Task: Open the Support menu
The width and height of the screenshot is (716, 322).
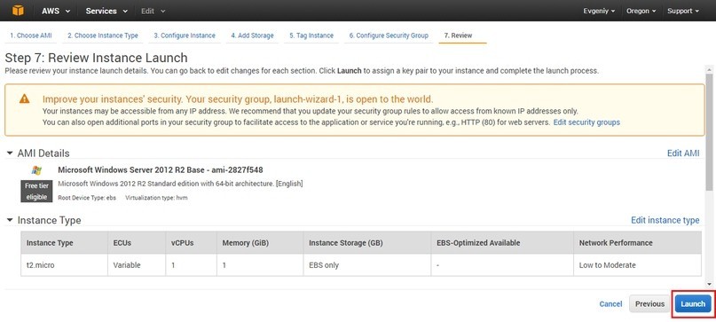Action: pyautogui.click(x=683, y=11)
